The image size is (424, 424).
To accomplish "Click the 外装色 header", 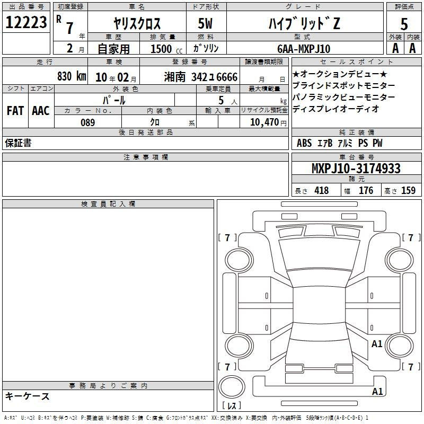I will pyautogui.click(x=126, y=89).
